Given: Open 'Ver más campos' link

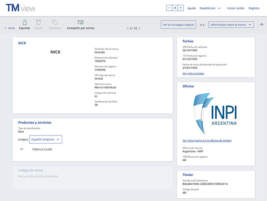Looking at the screenshot, I should click(193, 74).
